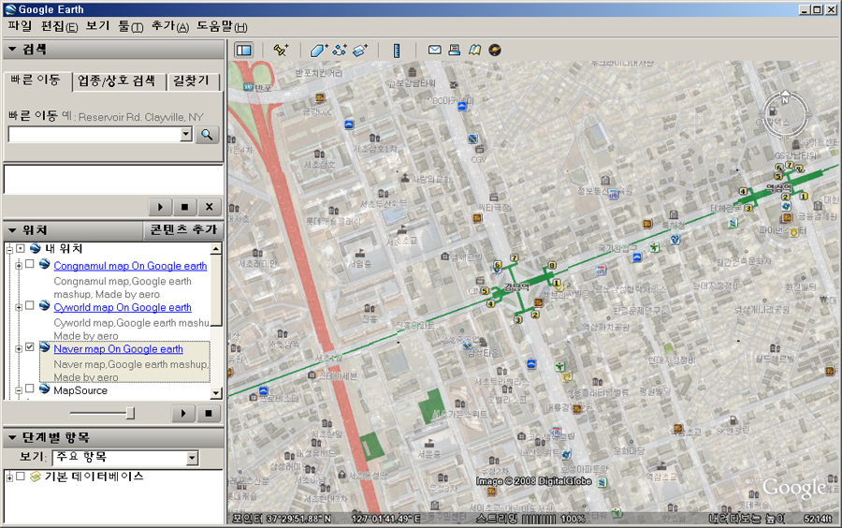Switch to the 업종/상호 검색 tab
The image size is (842, 528).
[117, 81]
